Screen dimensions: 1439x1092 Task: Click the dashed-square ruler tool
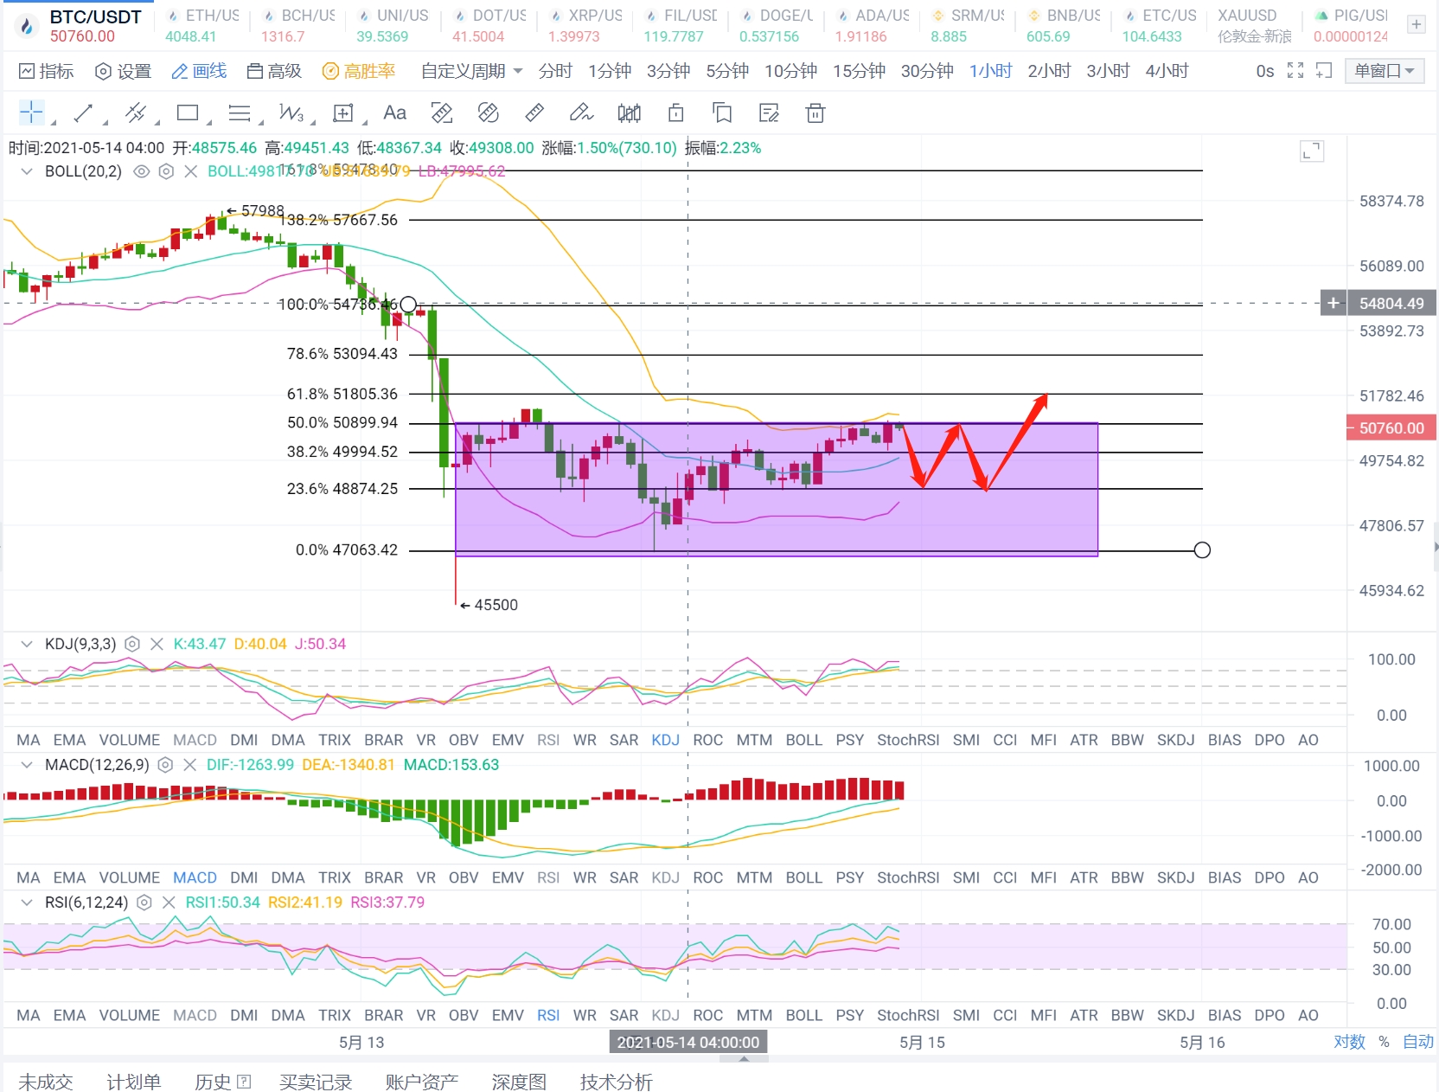(442, 112)
